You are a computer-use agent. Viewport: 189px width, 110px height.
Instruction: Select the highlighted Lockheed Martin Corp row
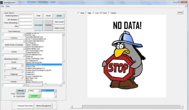click(x=44, y=64)
